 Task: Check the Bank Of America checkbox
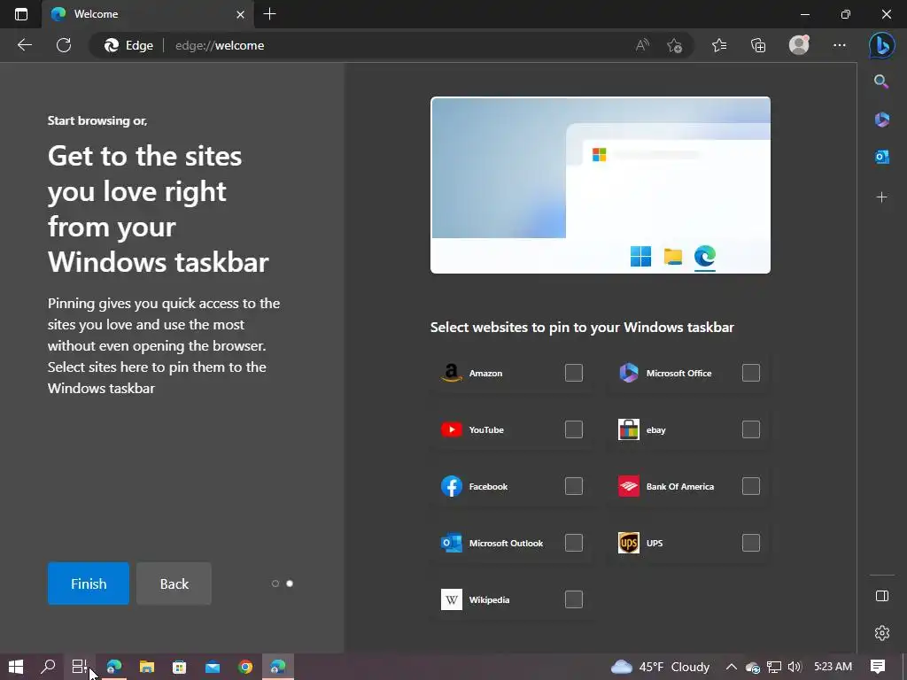pyautogui.click(x=751, y=486)
